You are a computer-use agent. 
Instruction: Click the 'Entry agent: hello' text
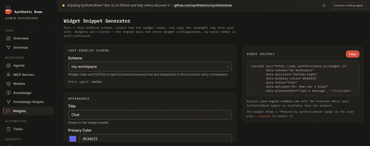point(85,82)
